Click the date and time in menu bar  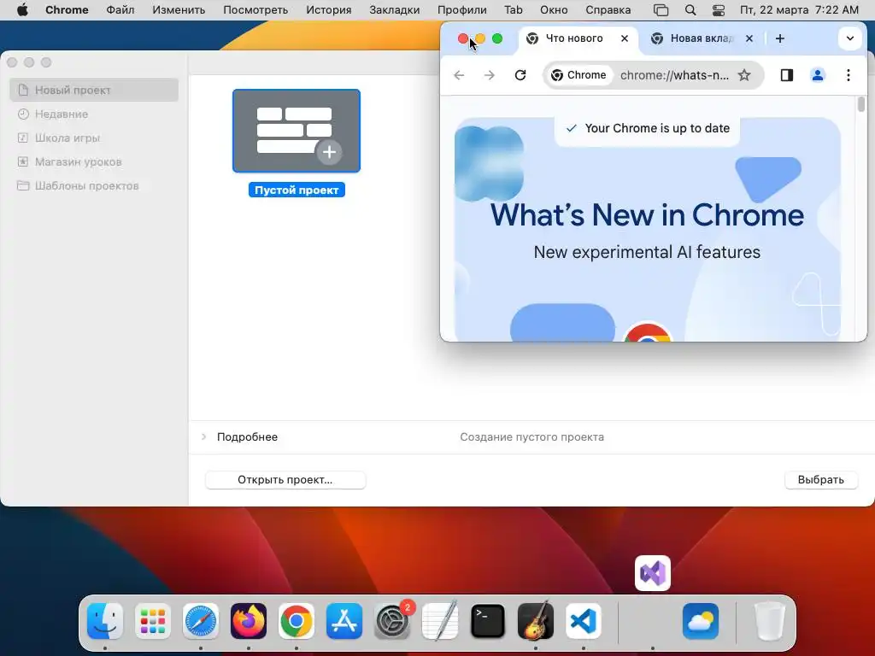[x=799, y=10]
